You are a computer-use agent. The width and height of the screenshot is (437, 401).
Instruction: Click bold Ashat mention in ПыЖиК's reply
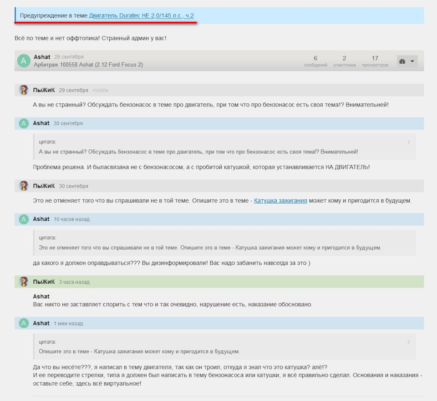41,296
